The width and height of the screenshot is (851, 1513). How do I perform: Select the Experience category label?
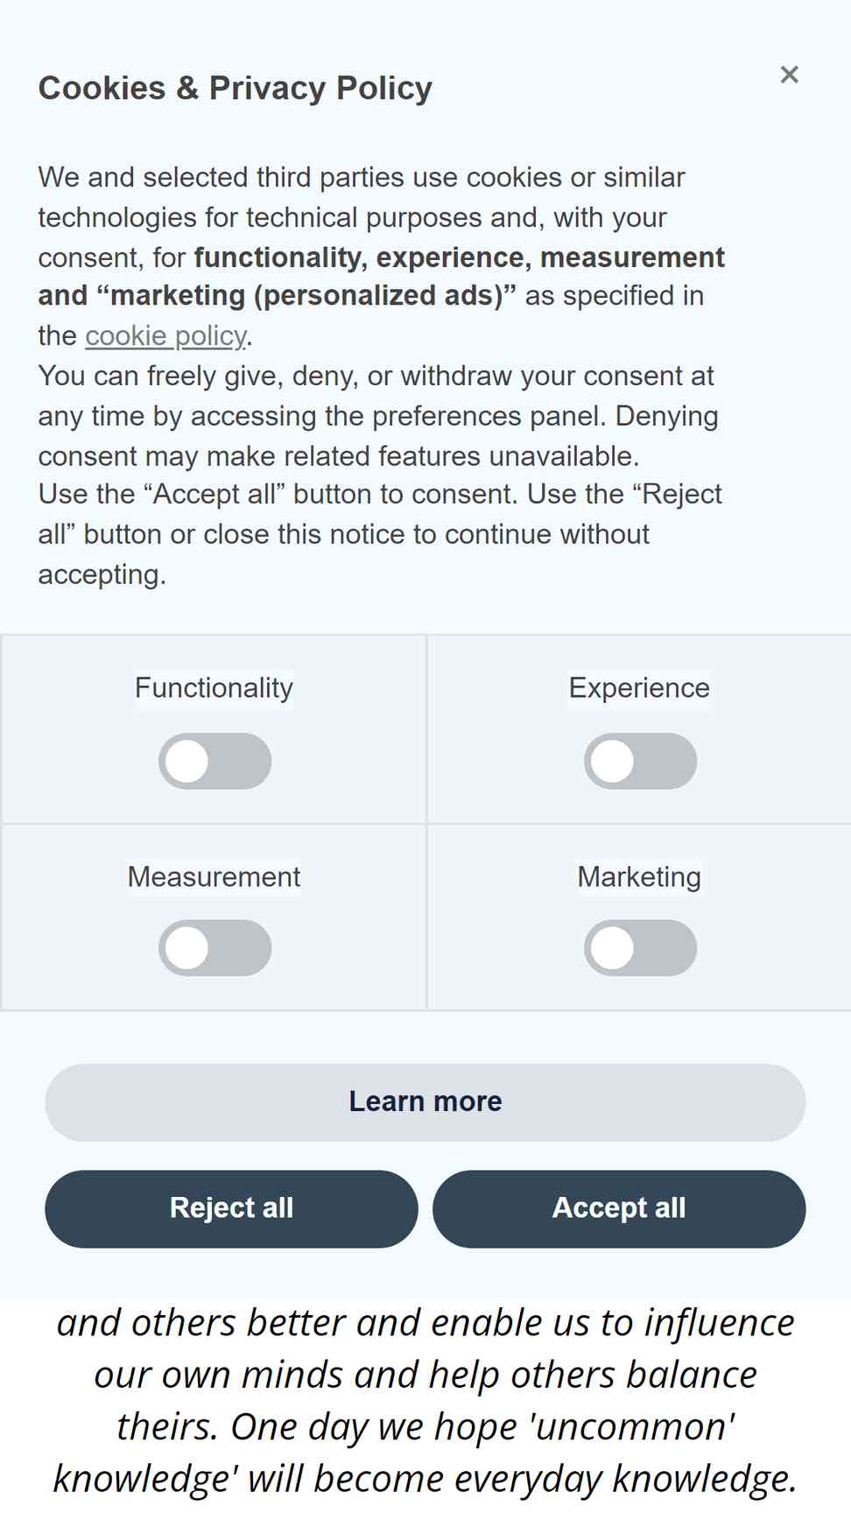pyautogui.click(x=639, y=688)
